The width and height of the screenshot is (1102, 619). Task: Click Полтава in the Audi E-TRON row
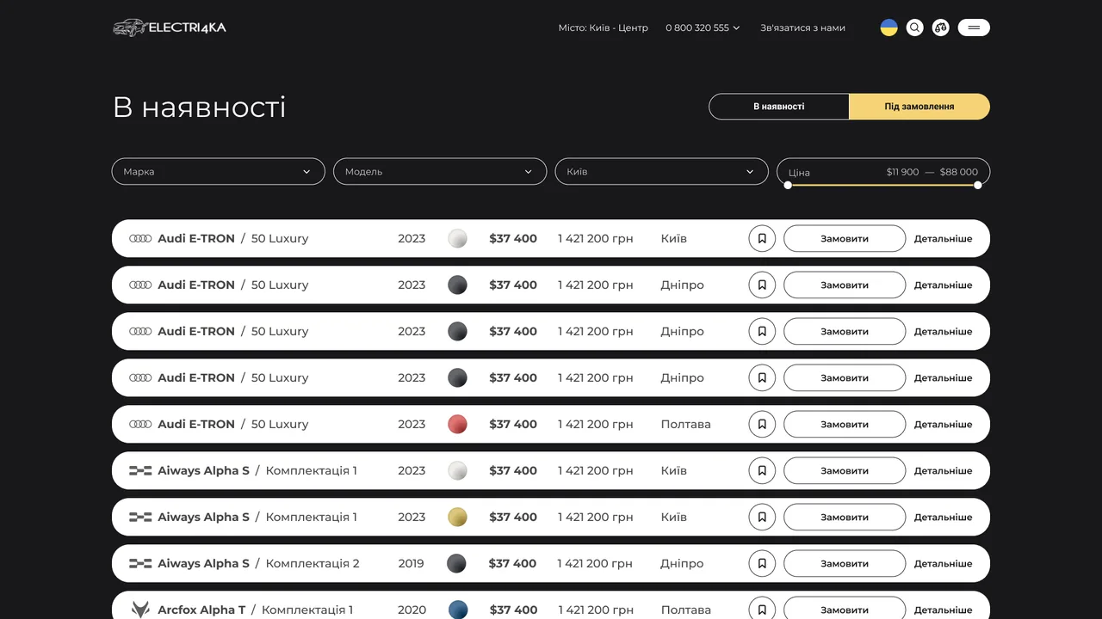point(685,424)
